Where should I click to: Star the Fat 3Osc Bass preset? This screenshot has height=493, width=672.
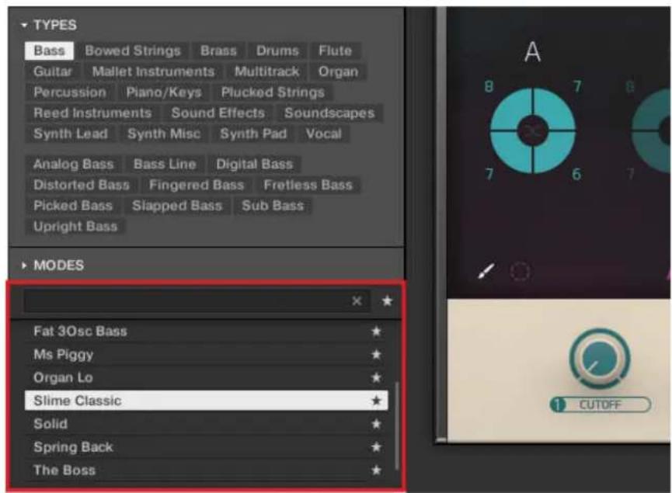[x=377, y=332]
